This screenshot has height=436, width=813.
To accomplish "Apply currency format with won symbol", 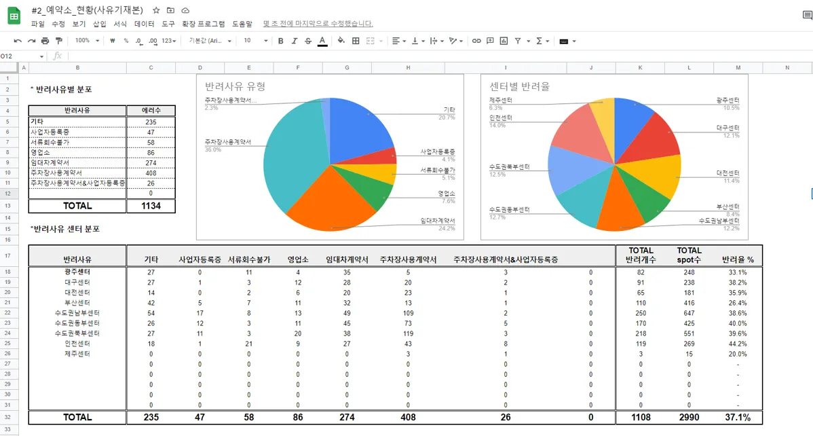I will tap(112, 41).
